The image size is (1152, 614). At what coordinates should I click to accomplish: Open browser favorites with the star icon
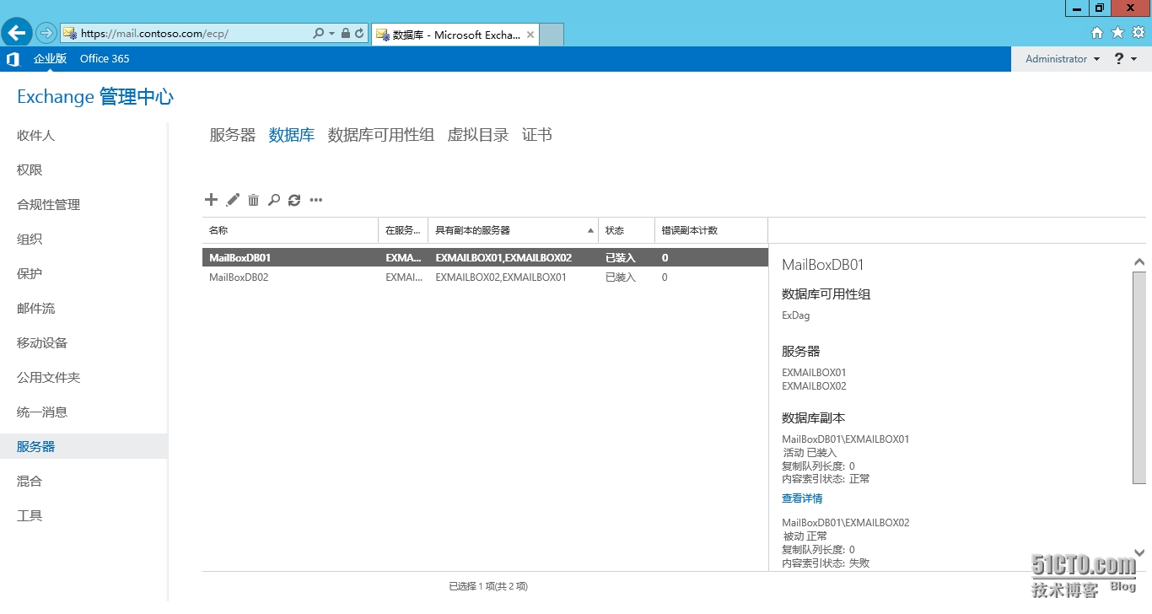pyautogui.click(x=1117, y=32)
